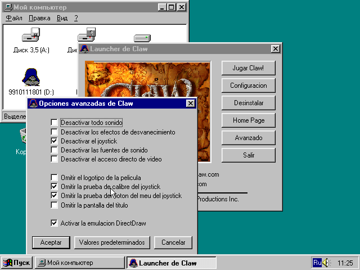The width and height of the screenshot is (360, 270).
Task: Open the Правка menu
Action: pyautogui.click(x=39, y=18)
